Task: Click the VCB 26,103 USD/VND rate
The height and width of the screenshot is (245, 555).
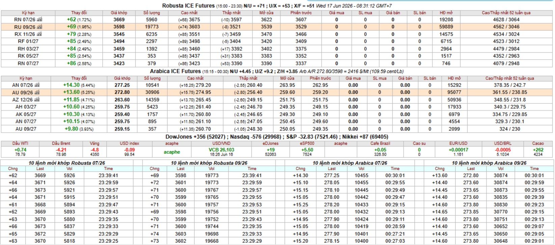Action: (x=221, y=150)
